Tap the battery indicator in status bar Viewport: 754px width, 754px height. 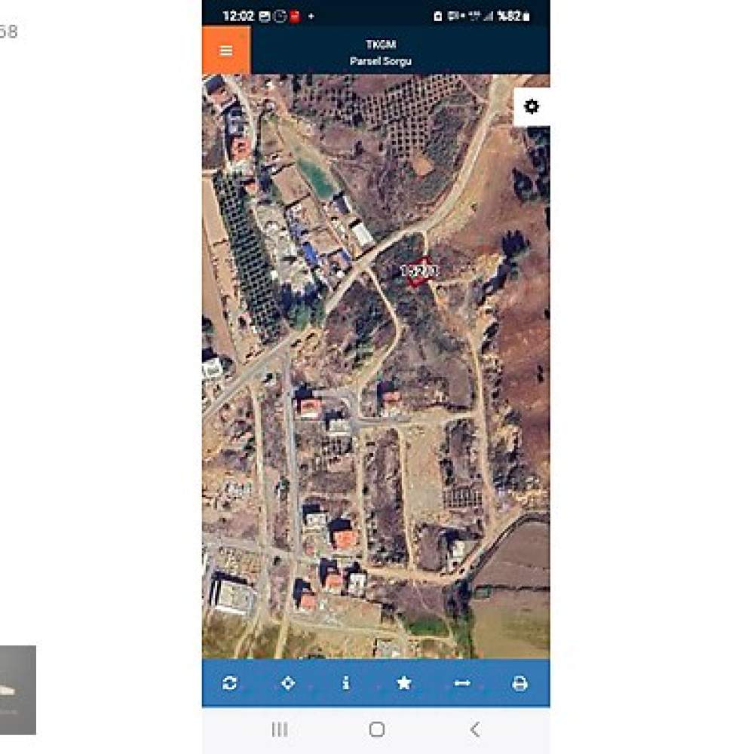[x=526, y=17]
